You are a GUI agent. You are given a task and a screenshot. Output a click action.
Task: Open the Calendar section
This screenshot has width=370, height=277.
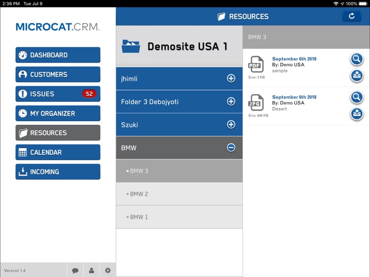(x=58, y=152)
